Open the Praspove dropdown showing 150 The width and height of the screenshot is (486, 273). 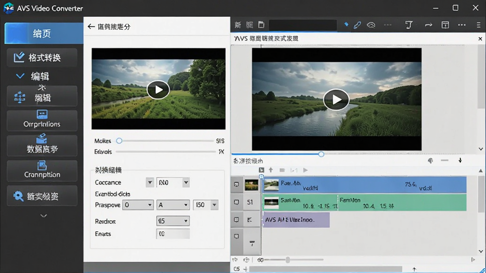click(206, 205)
